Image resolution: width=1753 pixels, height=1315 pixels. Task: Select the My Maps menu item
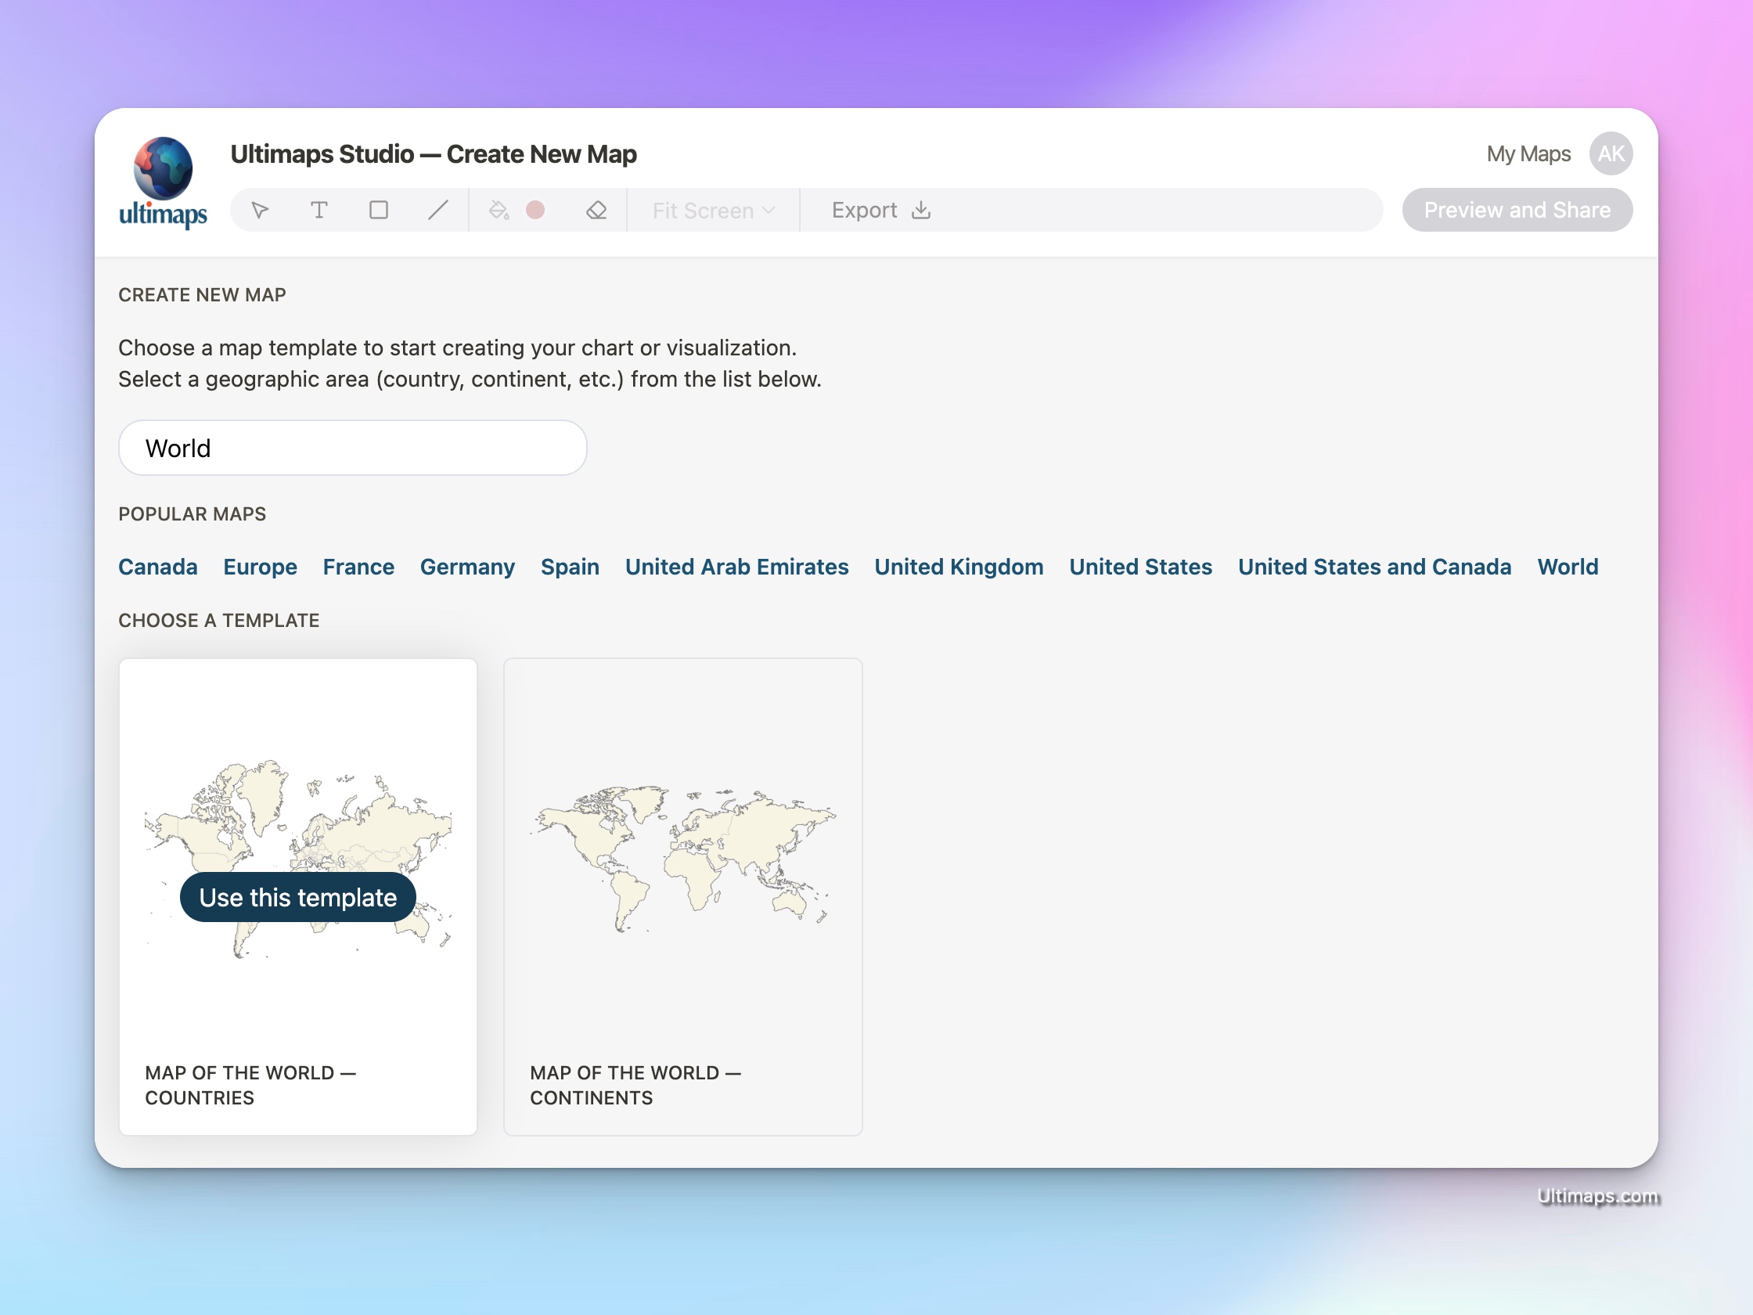click(1528, 153)
